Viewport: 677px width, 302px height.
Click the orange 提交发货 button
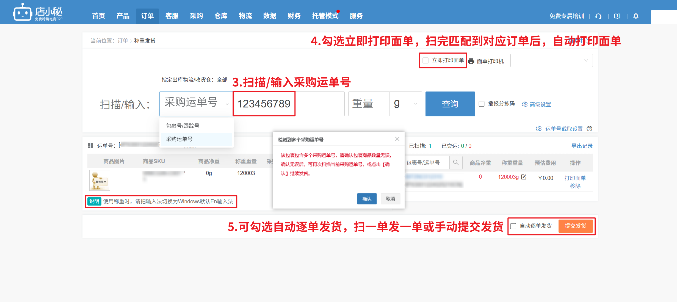click(x=575, y=226)
